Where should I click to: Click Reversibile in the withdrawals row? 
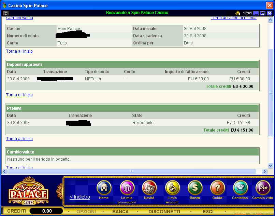pyautogui.click(x=143, y=123)
